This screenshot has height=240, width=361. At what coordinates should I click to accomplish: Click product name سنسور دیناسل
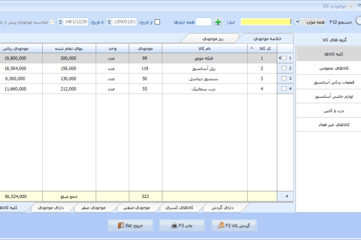(x=203, y=79)
